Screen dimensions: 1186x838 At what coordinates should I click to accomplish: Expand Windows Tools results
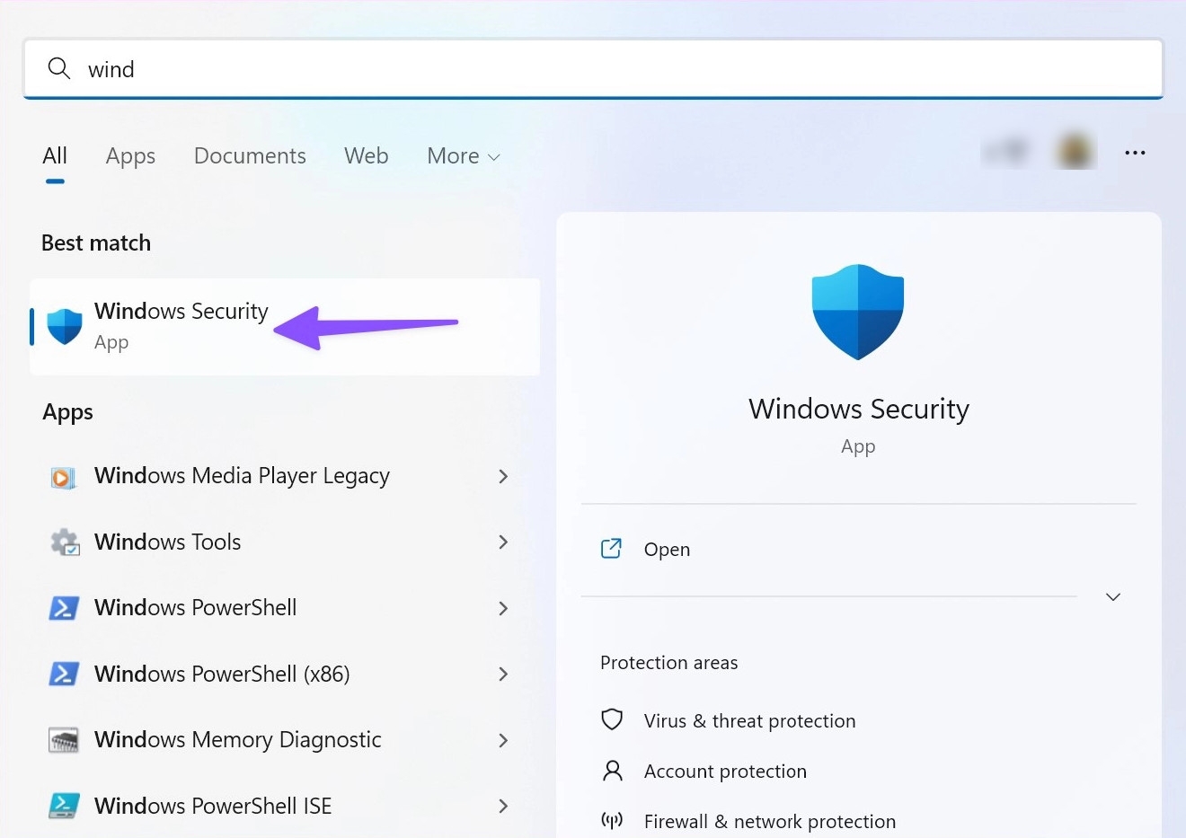[x=502, y=542]
